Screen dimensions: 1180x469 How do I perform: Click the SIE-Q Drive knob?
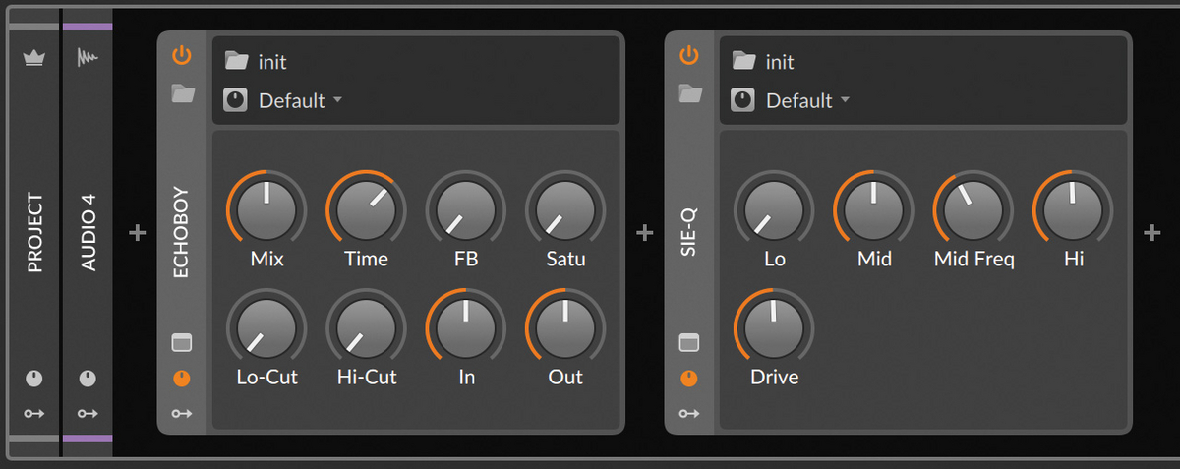coord(775,327)
